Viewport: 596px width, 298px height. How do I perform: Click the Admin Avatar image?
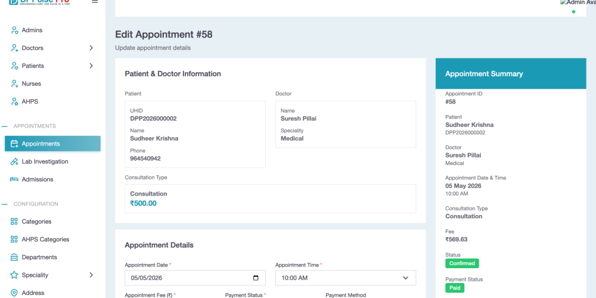click(578, 2)
